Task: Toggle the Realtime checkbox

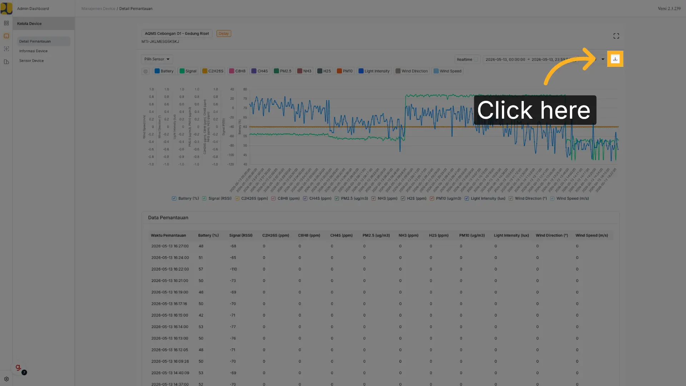Action: [476, 59]
